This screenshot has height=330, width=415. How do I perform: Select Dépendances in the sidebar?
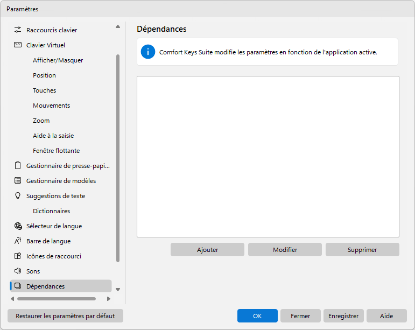(x=61, y=286)
